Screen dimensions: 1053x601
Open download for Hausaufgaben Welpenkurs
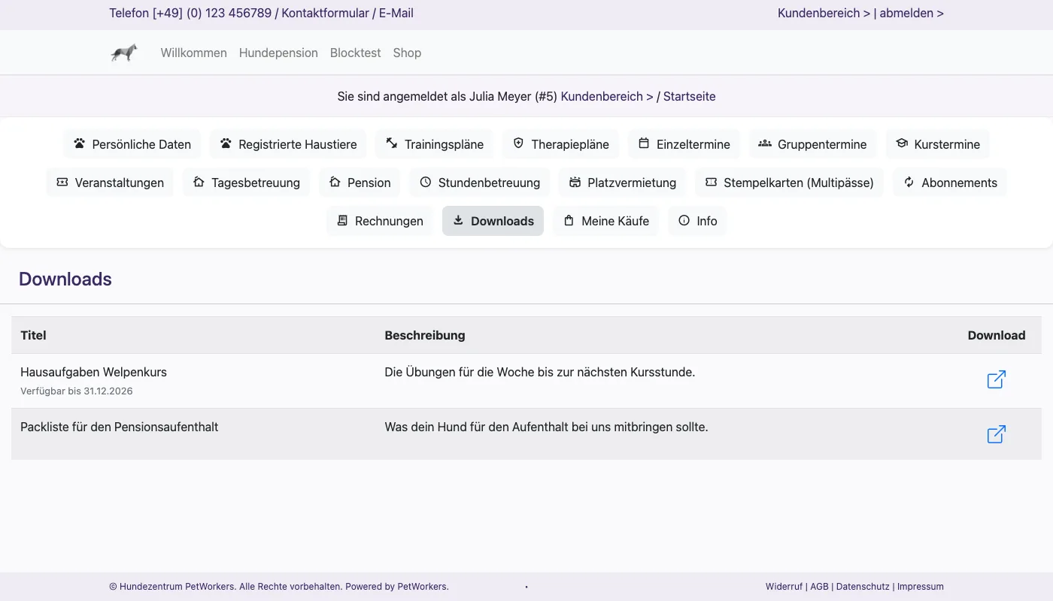point(996,379)
